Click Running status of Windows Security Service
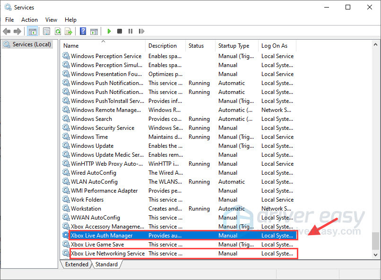This screenshot has height=280, width=381. (x=199, y=128)
